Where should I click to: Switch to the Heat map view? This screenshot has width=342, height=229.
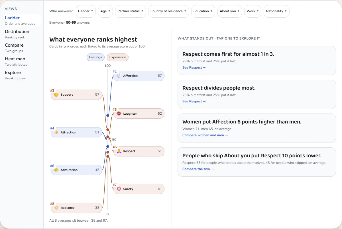[22, 61]
